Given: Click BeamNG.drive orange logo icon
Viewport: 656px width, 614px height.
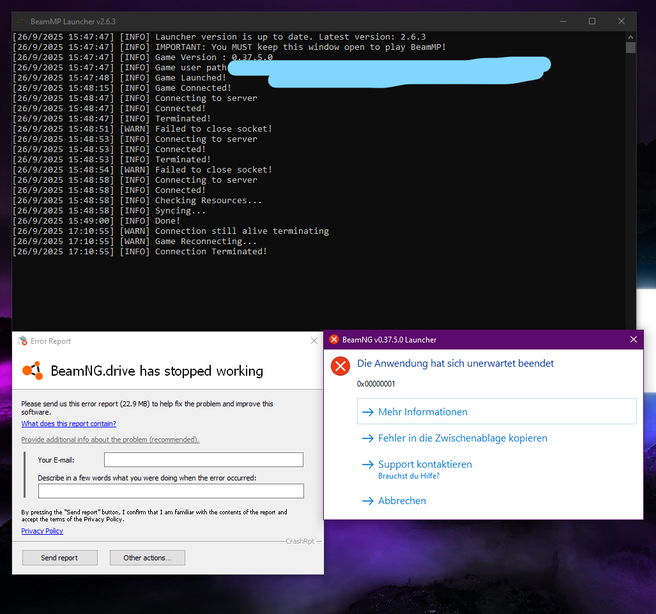Looking at the screenshot, I should pos(33,371).
